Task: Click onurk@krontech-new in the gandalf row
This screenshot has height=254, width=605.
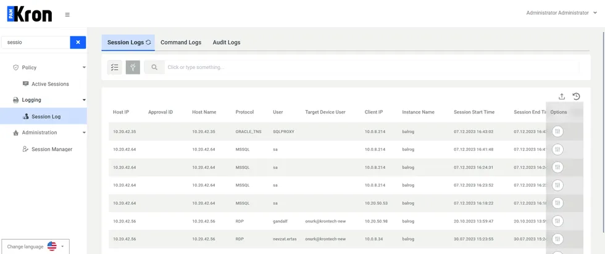Action: 325,221
